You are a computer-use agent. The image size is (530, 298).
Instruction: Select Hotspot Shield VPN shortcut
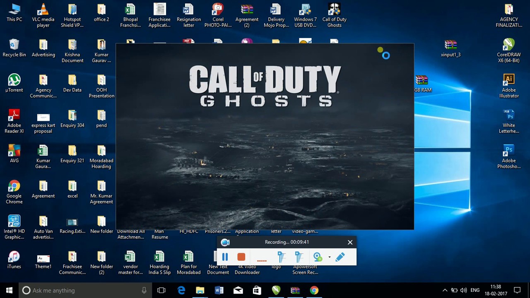click(72, 16)
